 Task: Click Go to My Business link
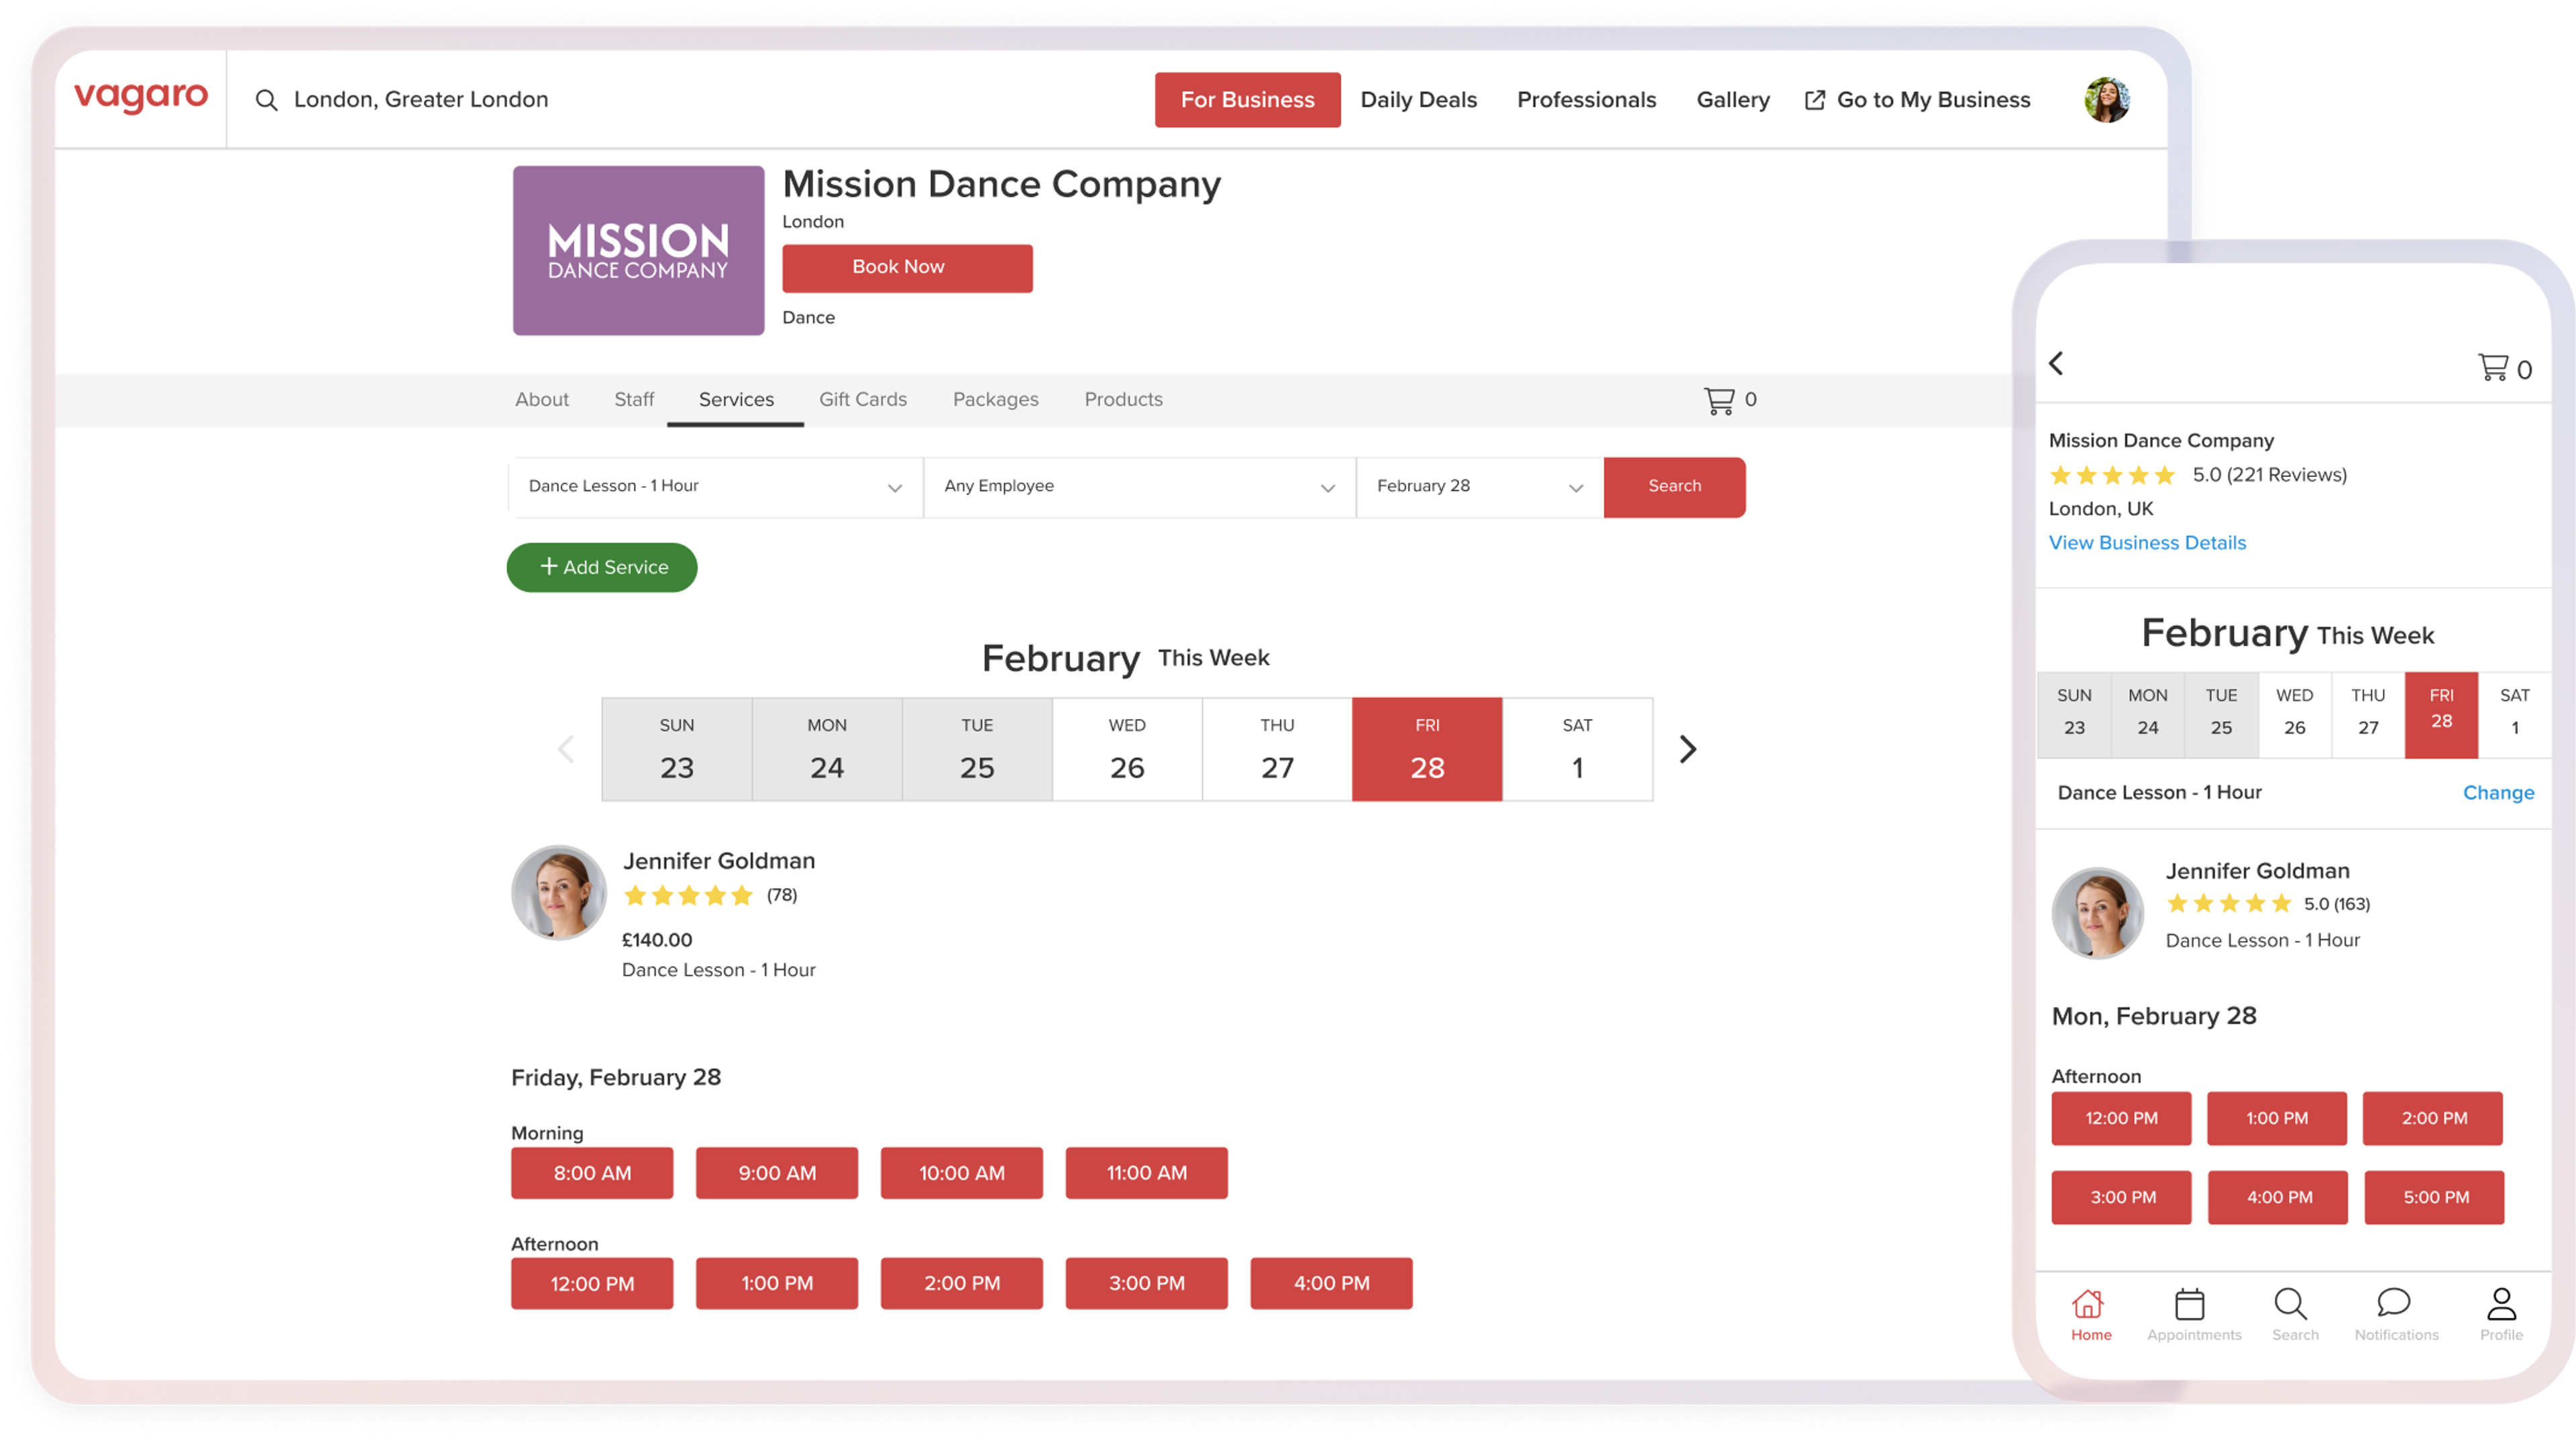(1934, 100)
